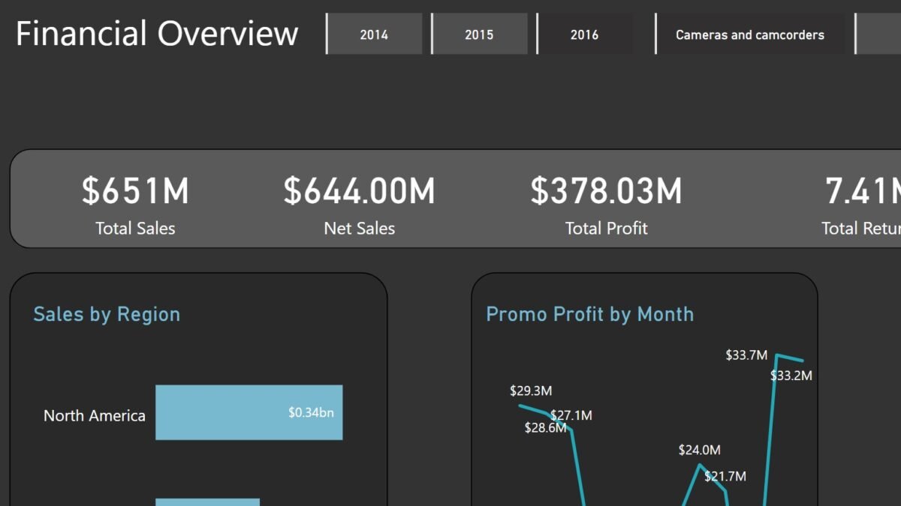Image resolution: width=901 pixels, height=506 pixels.
Task: Filter the report by year 2015
Action: click(x=479, y=34)
